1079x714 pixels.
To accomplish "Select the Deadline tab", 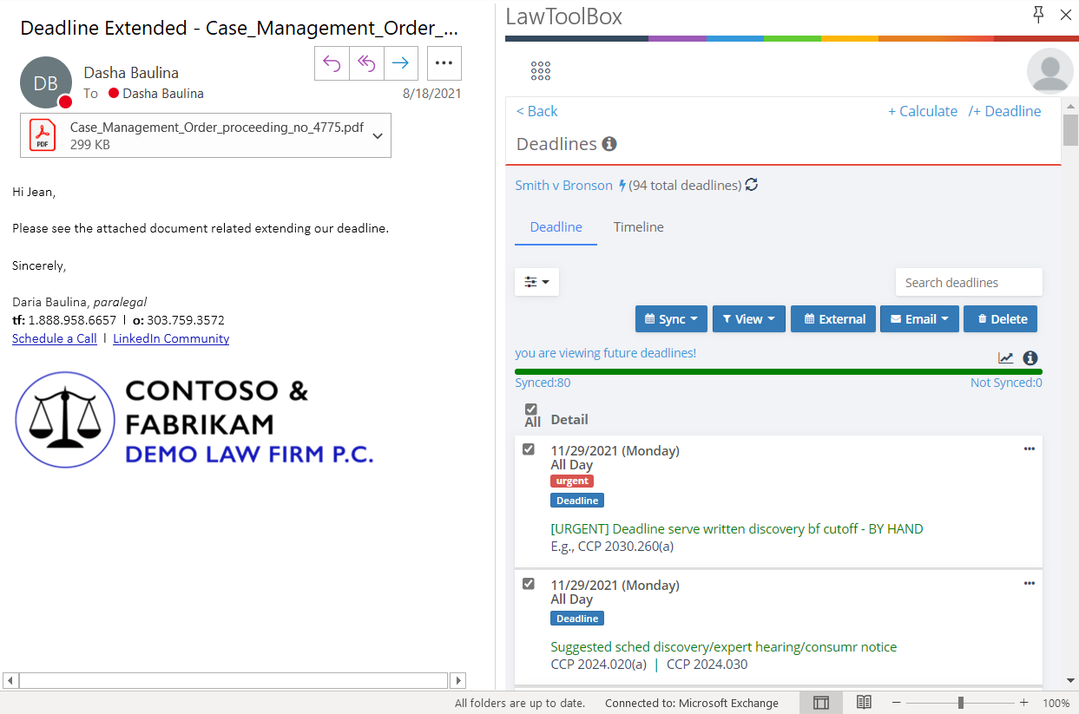I will click(556, 226).
